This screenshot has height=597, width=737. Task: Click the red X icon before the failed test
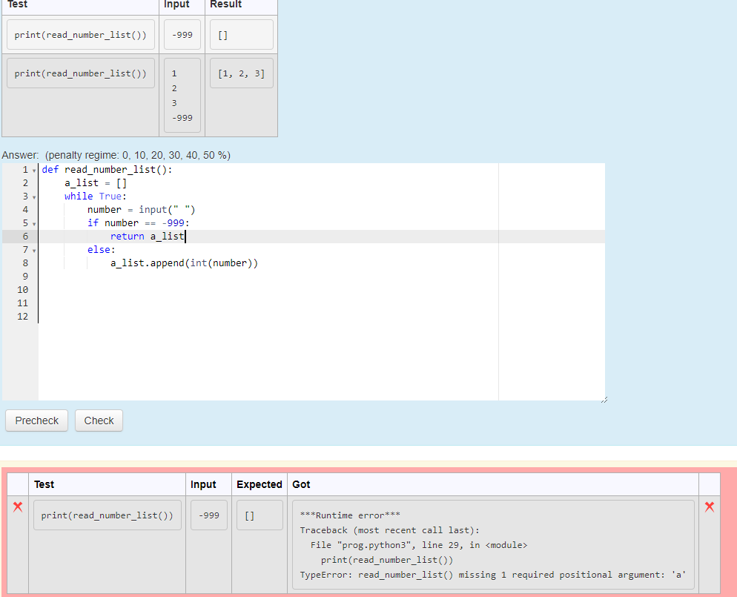18,507
